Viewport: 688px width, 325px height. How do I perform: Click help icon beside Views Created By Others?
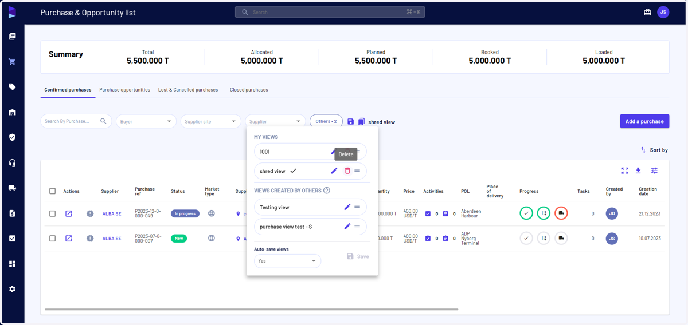pyautogui.click(x=327, y=191)
